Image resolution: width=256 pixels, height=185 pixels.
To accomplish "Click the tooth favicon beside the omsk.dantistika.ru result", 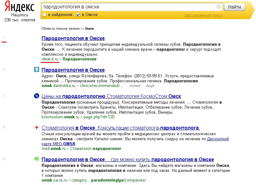I will pos(37,69).
